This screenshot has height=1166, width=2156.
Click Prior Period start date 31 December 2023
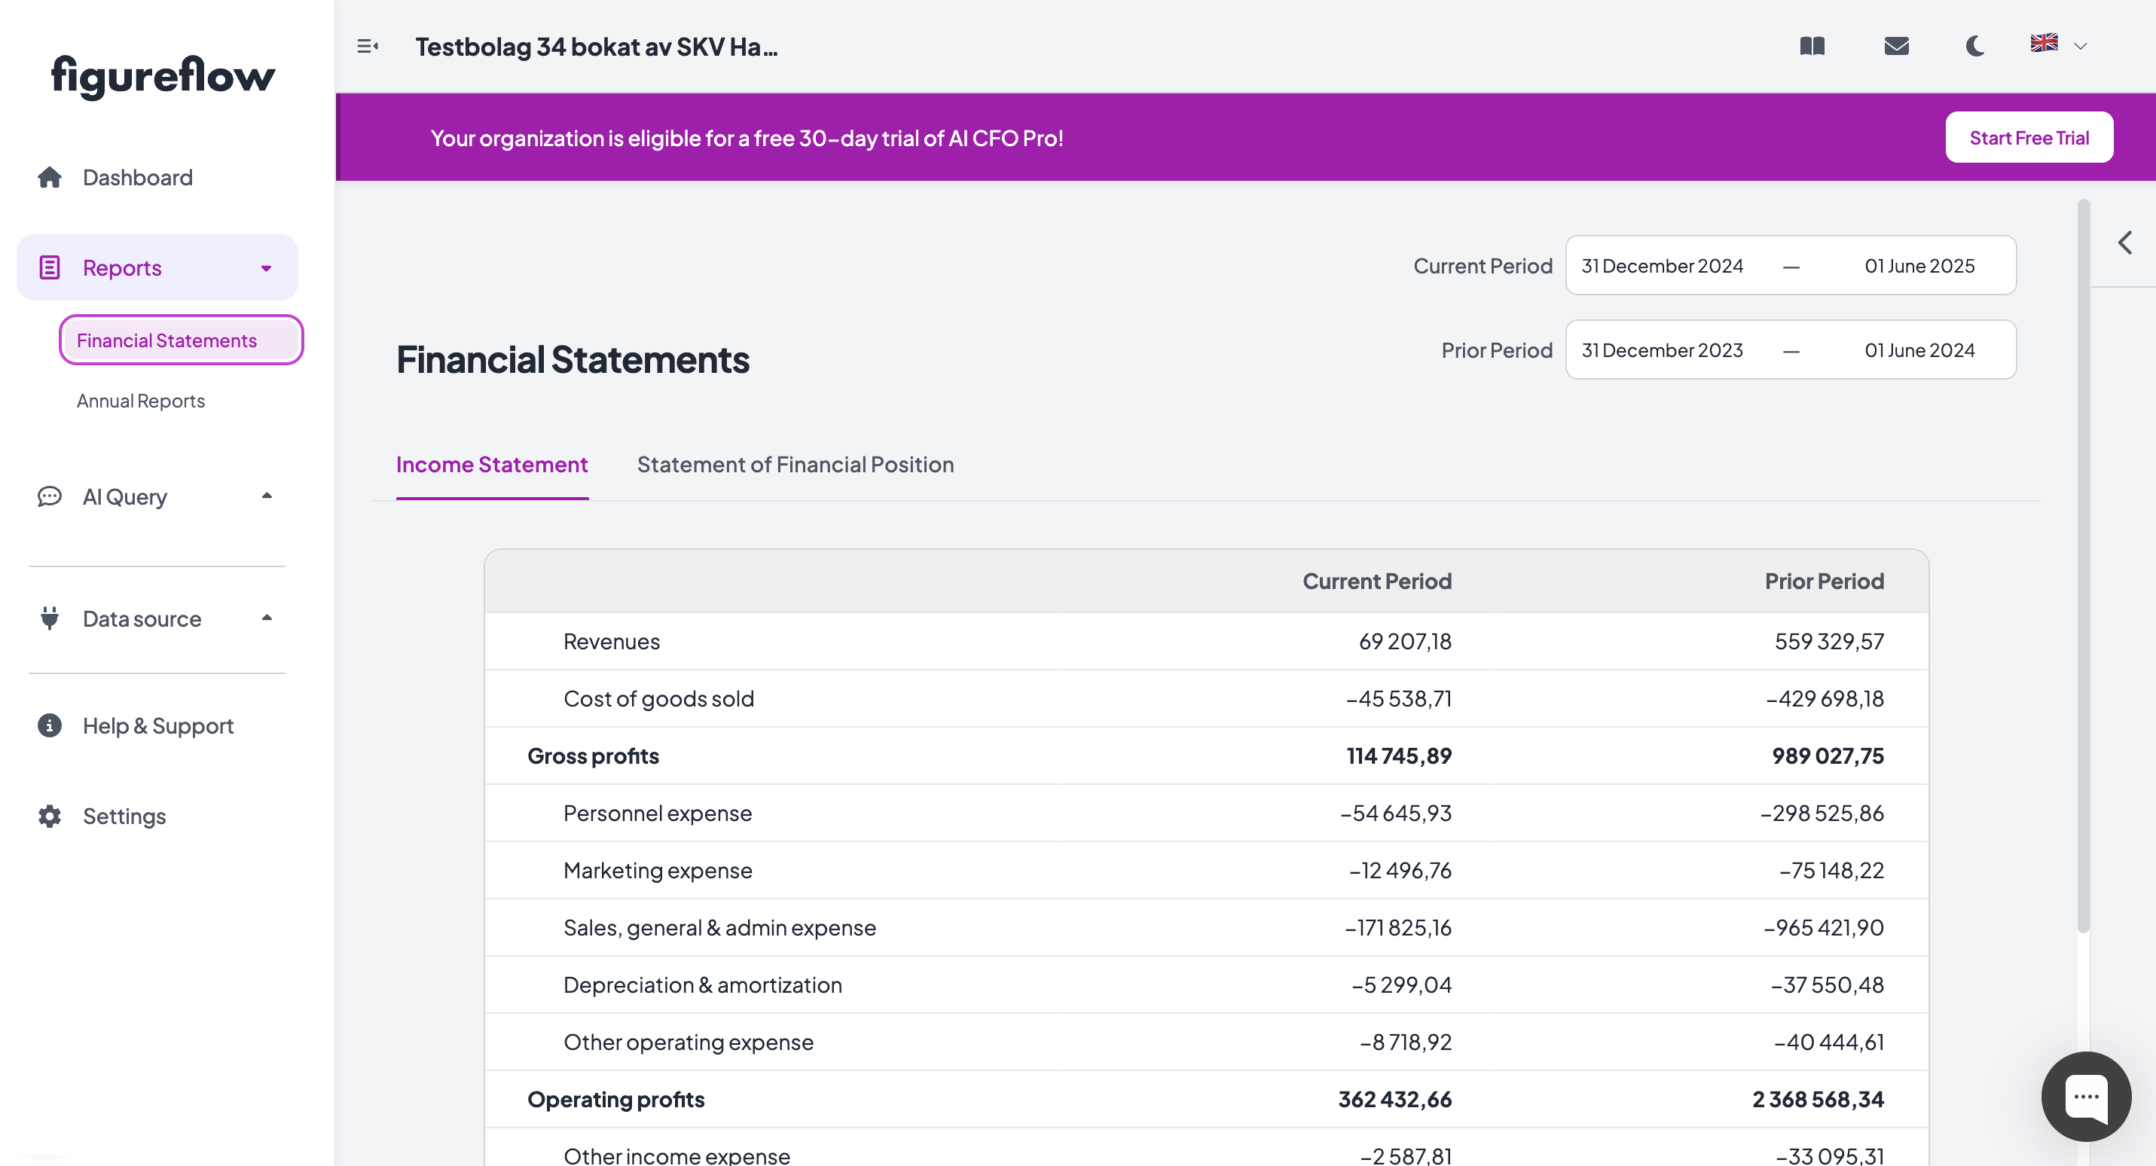[x=1662, y=351]
